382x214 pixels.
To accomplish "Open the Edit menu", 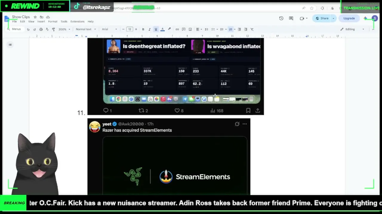I will click(x=22, y=22).
